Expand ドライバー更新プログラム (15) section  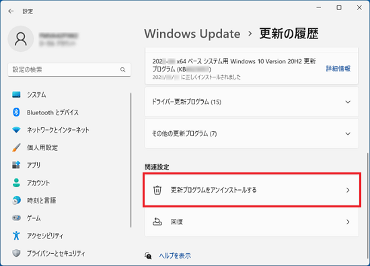[252, 102]
